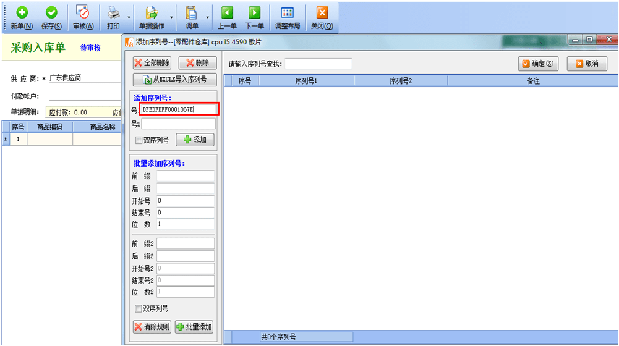Click the 请输入序列号查找 search field
Screen dimensions: 619x346
click(x=318, y=64)
